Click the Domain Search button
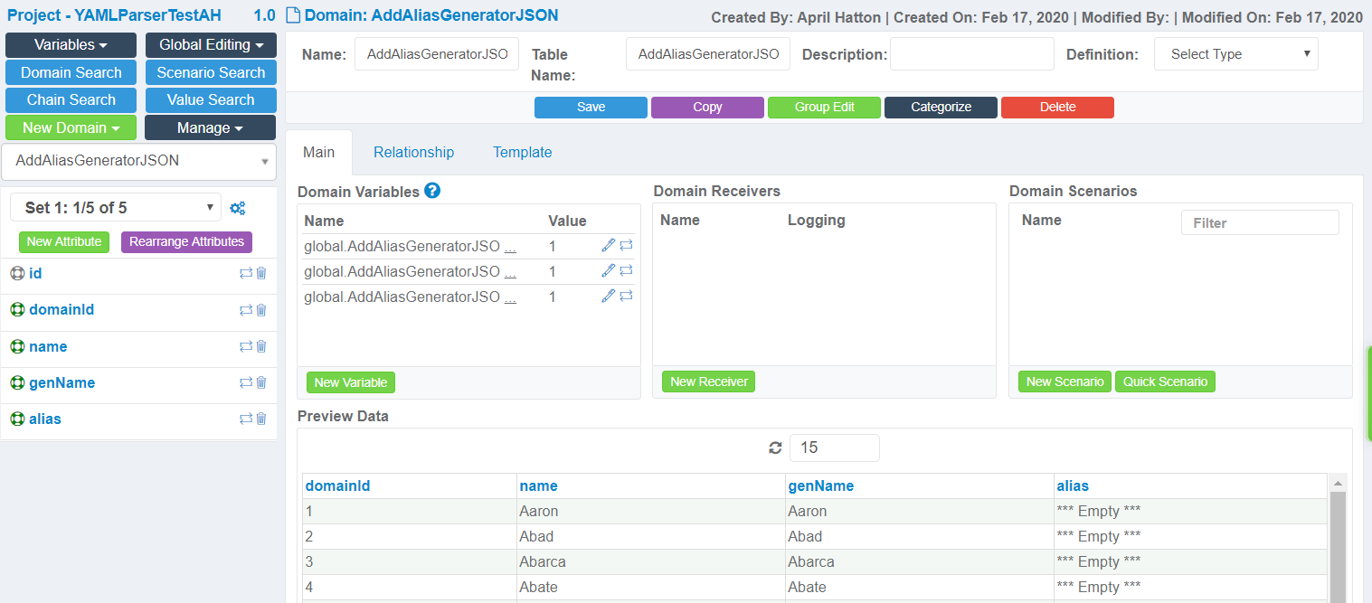 tap(71, 72)
